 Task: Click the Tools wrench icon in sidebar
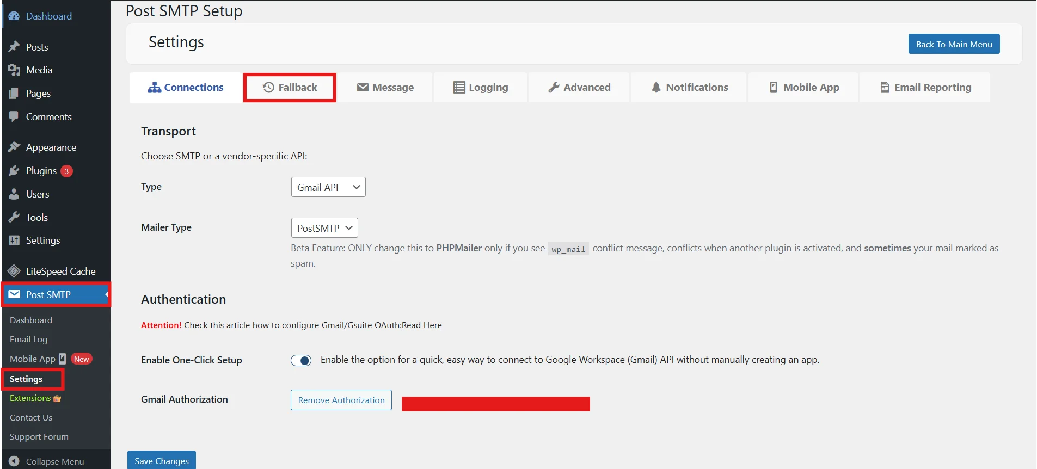pyautogui.click(x=14, y=217)
